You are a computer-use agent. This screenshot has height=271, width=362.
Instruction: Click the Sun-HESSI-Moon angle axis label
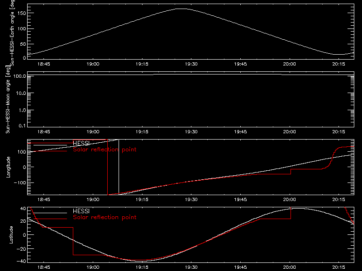[8, 100]
